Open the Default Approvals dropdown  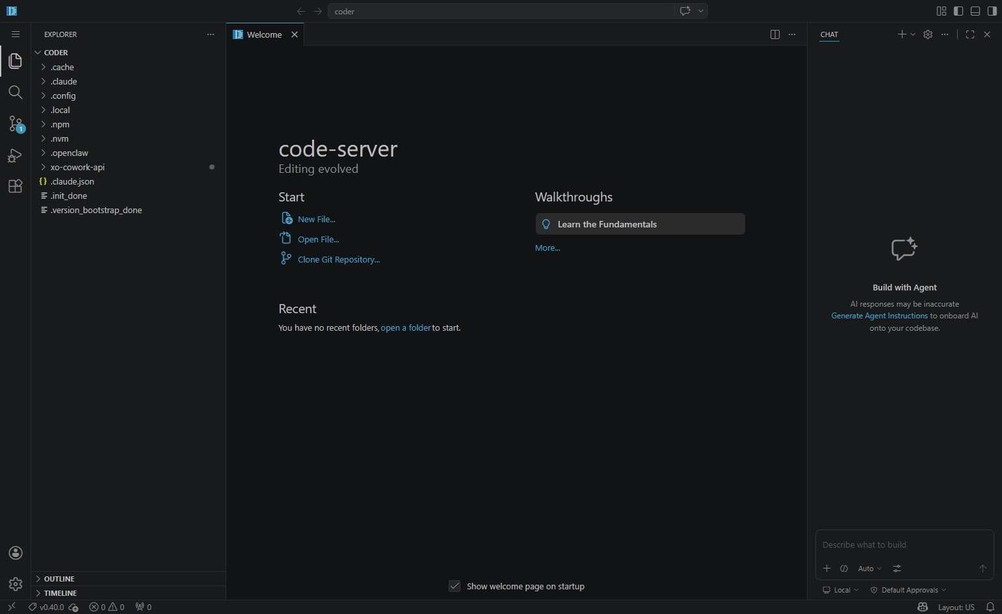[x=908, y=590]
